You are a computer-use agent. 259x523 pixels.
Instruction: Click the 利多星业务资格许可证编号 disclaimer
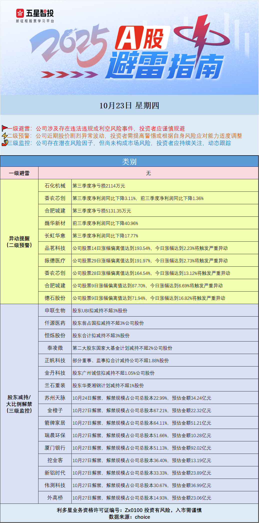129,510
